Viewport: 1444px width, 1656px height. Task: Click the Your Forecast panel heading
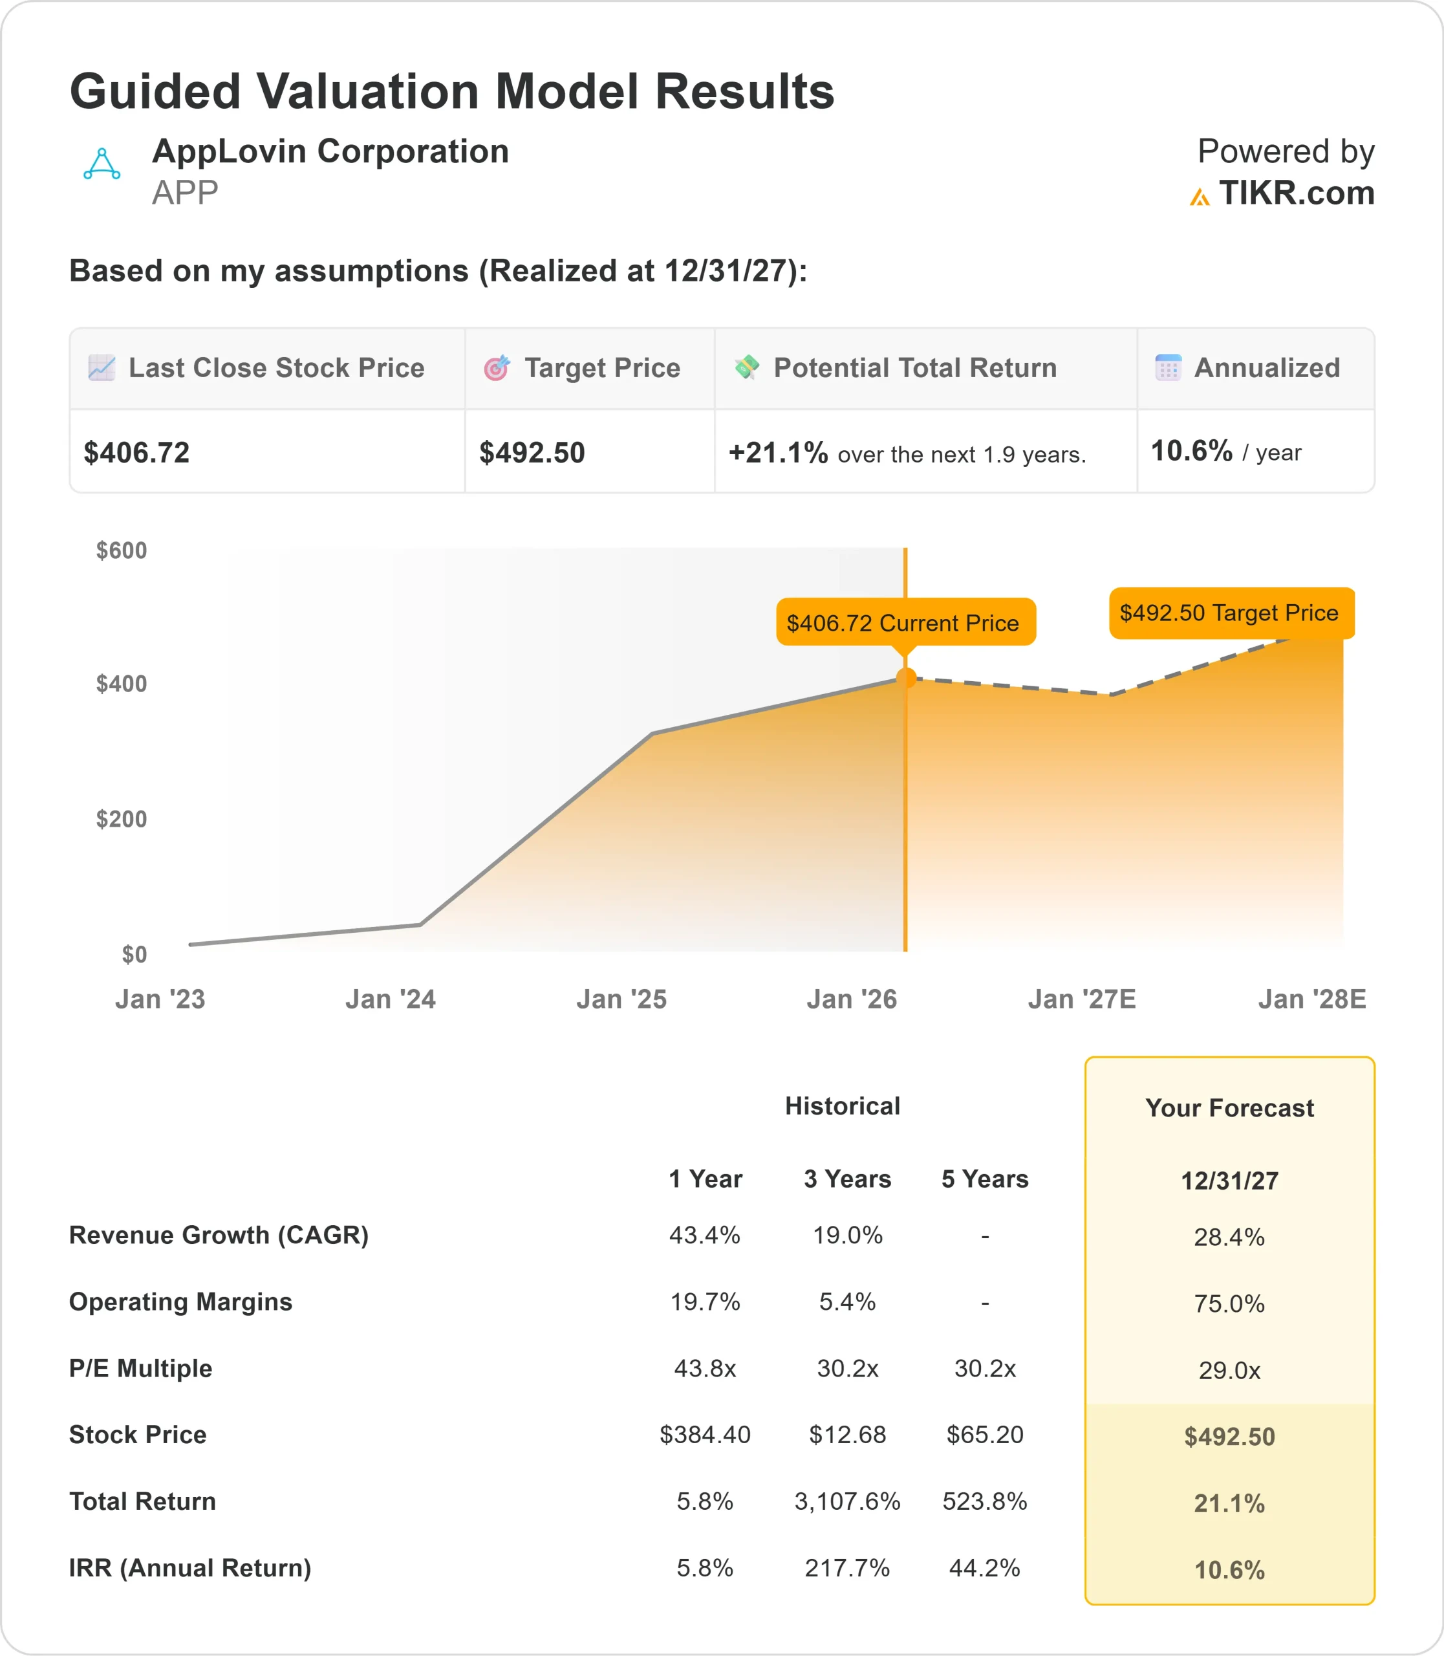pyautogui.click(x=1229, y=1107)
